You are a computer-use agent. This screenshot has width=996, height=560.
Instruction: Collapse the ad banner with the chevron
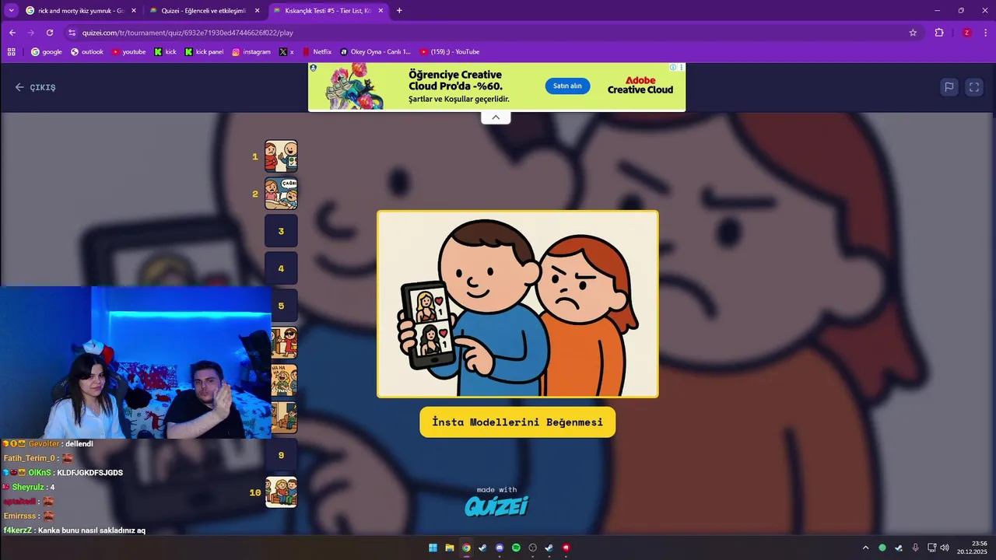(x=496, y=117)
